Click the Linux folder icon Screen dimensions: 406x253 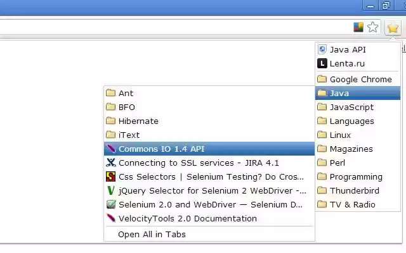coord(322,135)
